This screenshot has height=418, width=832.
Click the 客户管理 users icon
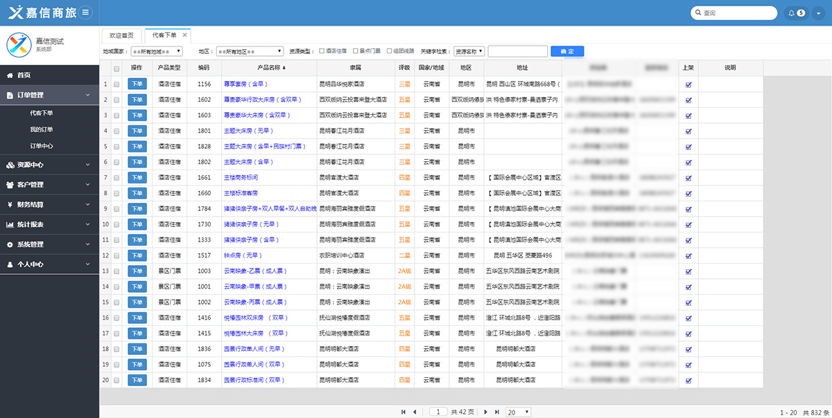(10, 185)
